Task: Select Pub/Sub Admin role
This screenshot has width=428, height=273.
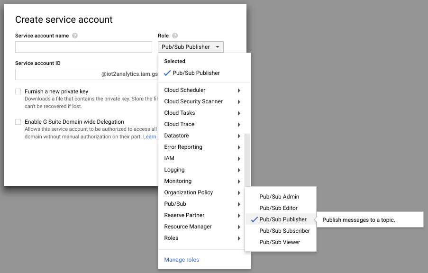Action: point(279,197)
